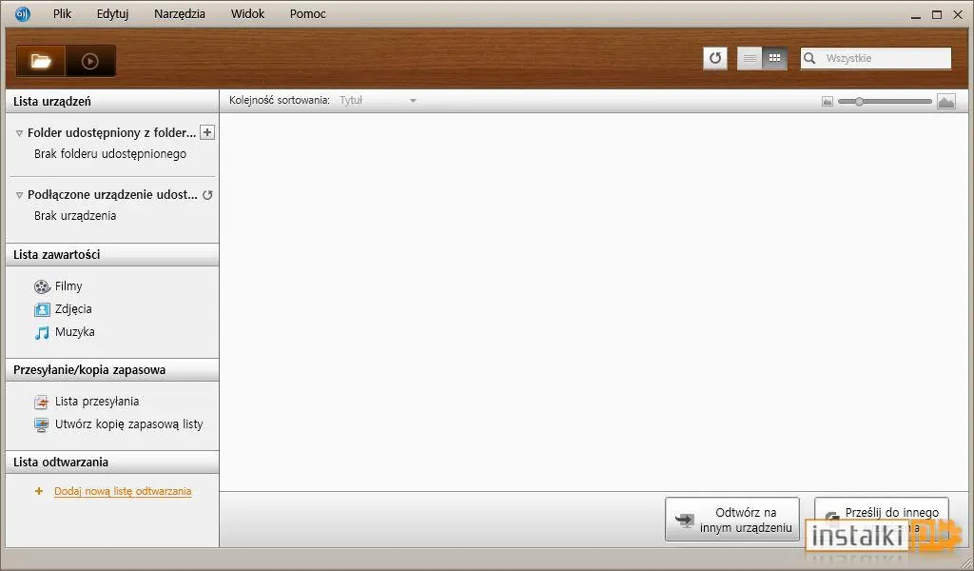Click the small thumbnail size icon

click(828, 101)
